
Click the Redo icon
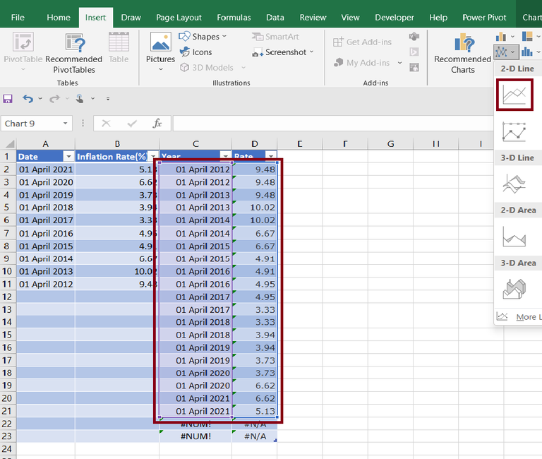tap(54, 99)
